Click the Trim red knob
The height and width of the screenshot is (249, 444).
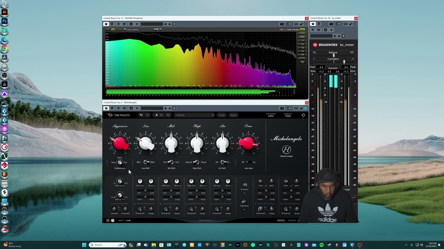[248, 143]
